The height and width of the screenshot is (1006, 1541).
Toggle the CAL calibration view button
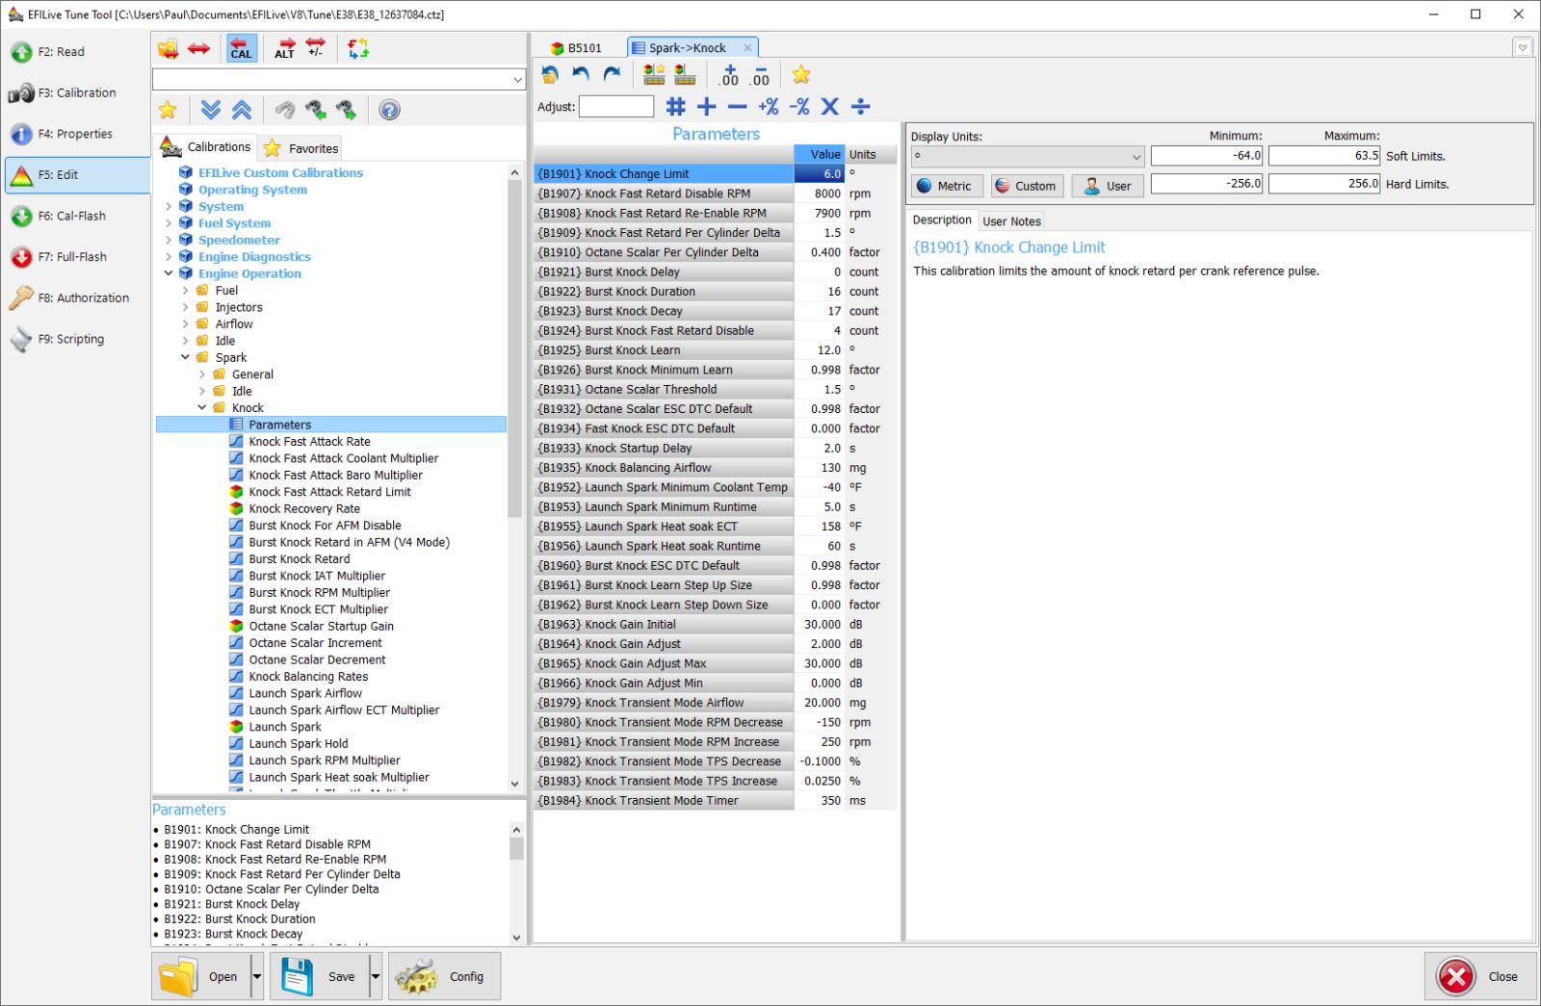coord(241,48)
